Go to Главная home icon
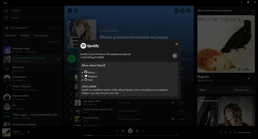 point(6,10)
